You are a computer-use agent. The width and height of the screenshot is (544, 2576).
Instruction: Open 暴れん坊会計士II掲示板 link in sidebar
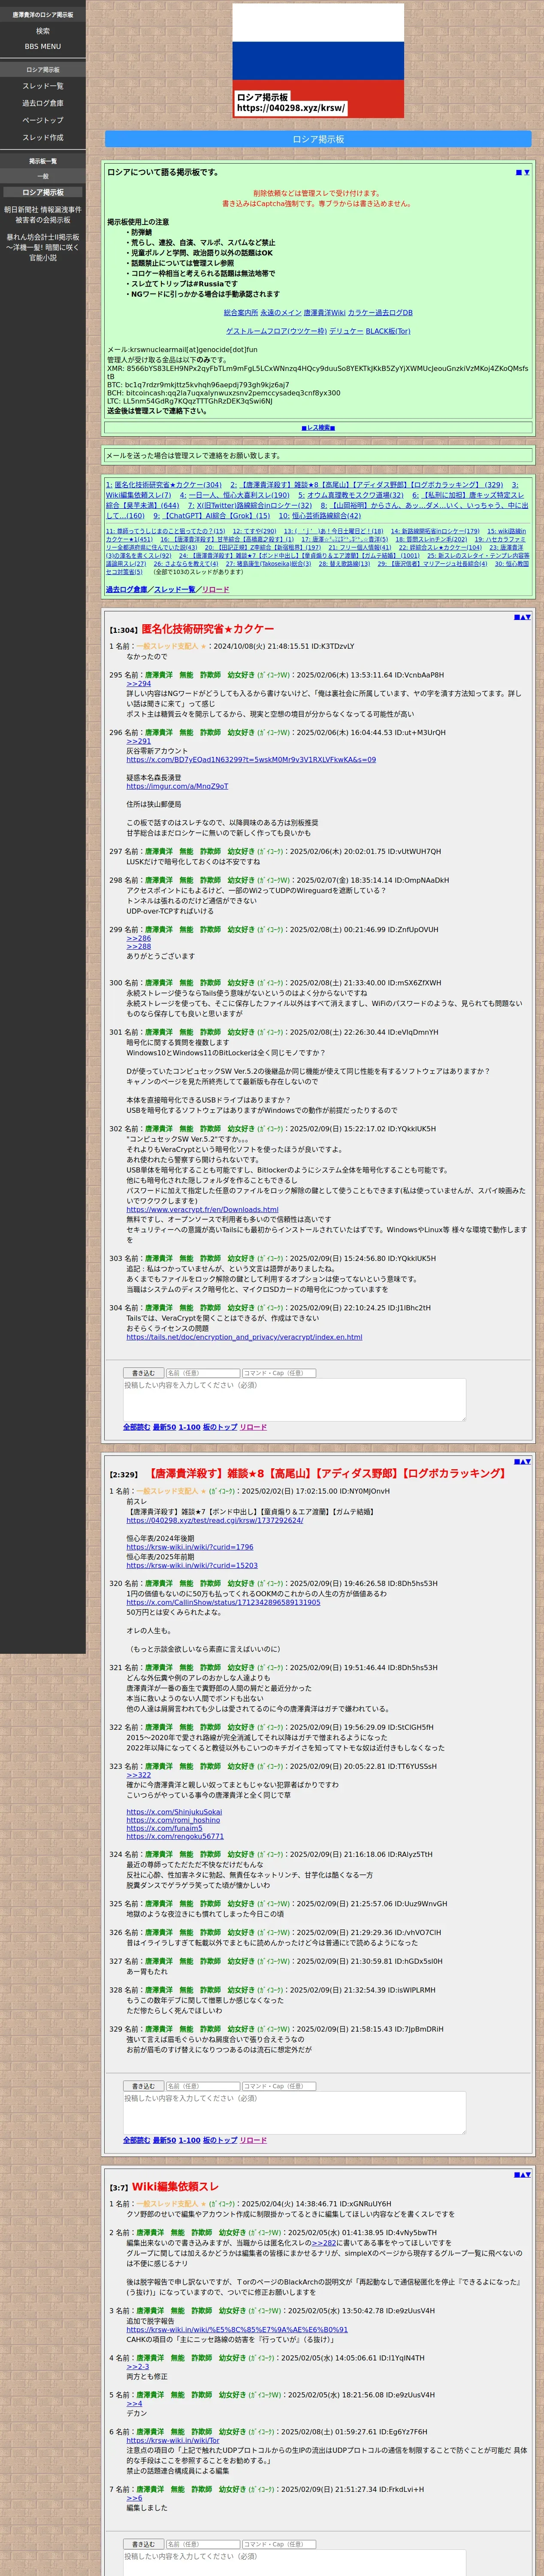click(43, 247)
